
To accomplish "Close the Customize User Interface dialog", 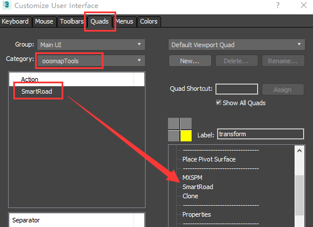I will click(304, 5).
